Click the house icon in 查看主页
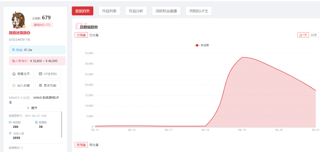This screenshot has height=152, width=320. [14, 74]
